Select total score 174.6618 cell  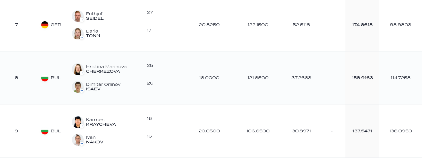[362, 25]
